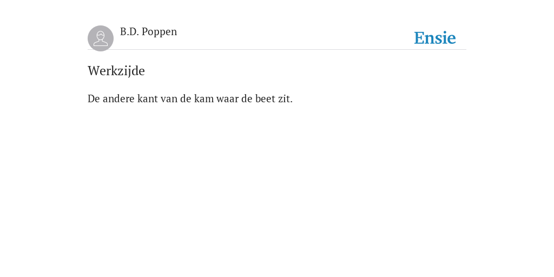The image size is (554, 277).
Task: Click the word waar in the sentence
Action: 228,99
